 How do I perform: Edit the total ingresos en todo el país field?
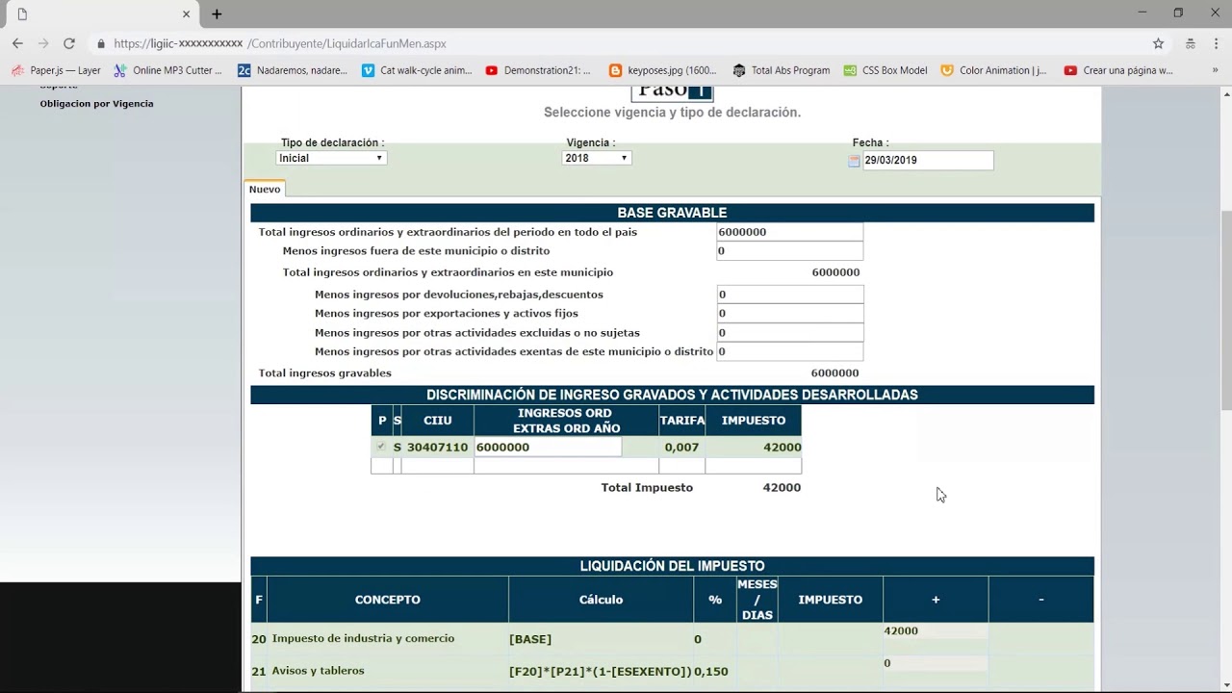789,232
